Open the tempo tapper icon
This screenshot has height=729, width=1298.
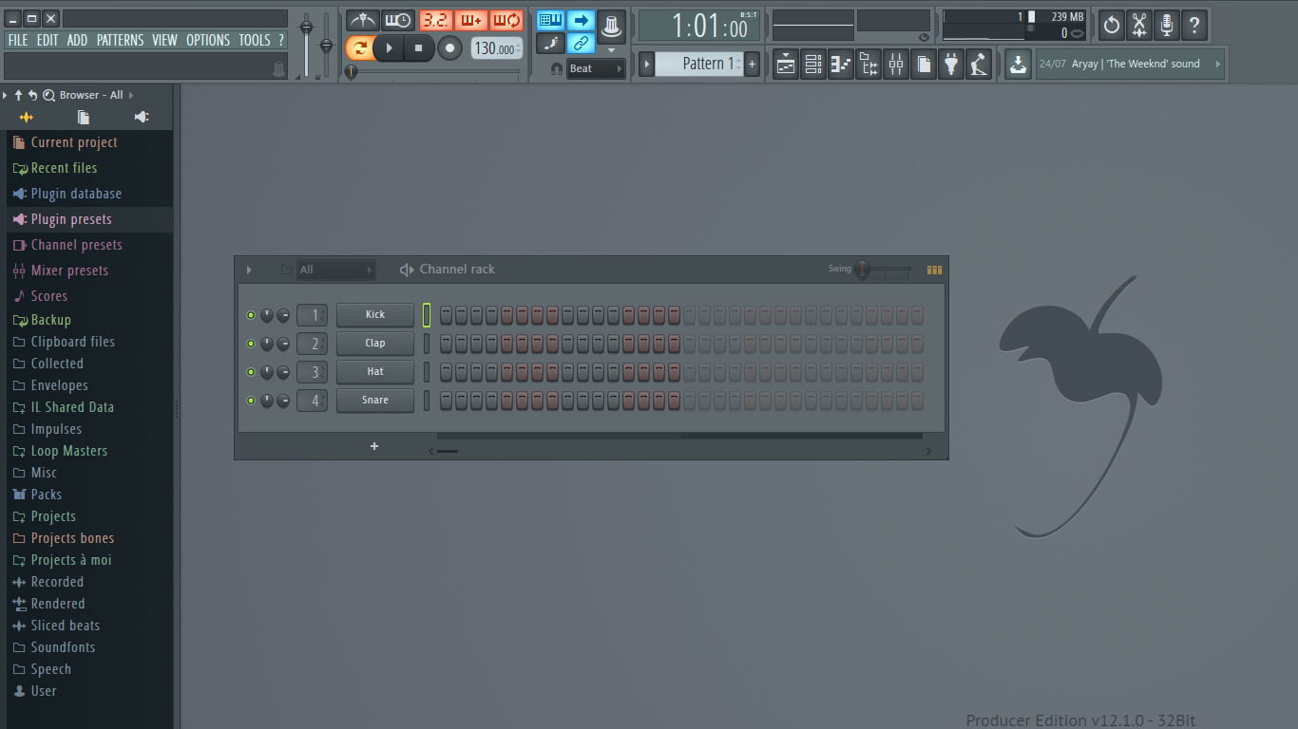979,65
